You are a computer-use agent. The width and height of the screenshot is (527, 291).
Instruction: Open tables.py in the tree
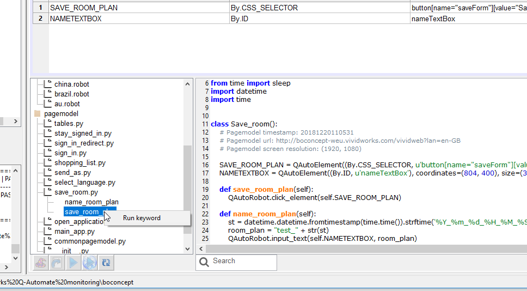coord(69,124)
